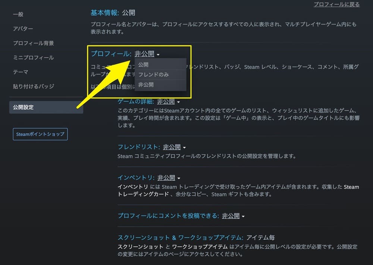Image resolution: width=373 pixels, height=265 pixels.
Task: Click the ゲームの詳細 heading label
Action: click(x=136, y=102)
